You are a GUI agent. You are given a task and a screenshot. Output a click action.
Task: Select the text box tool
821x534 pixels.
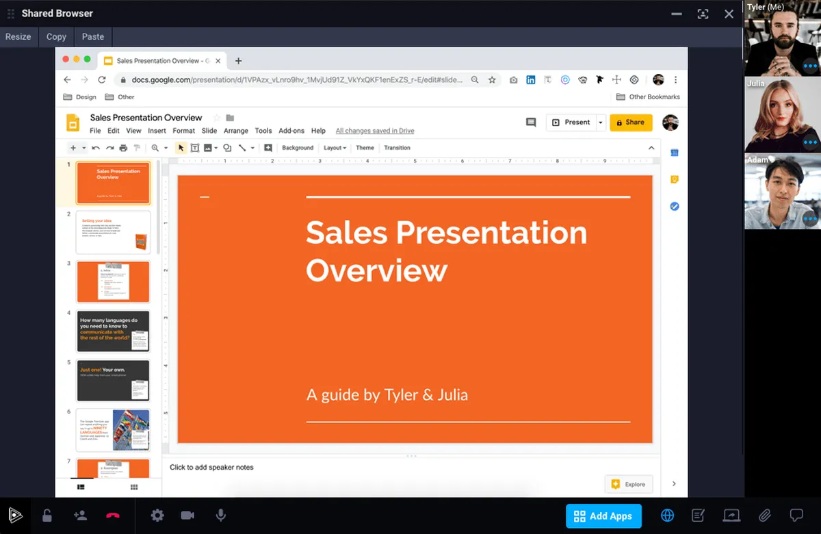point(194,148)
